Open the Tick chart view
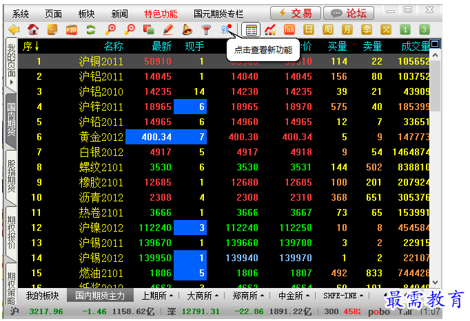Viewport: 470px width, 321px height. 289,30
